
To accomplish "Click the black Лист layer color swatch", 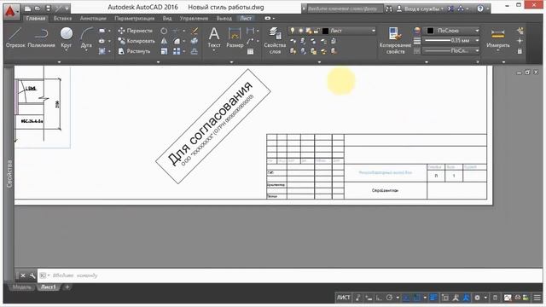I will pos(325,31).
